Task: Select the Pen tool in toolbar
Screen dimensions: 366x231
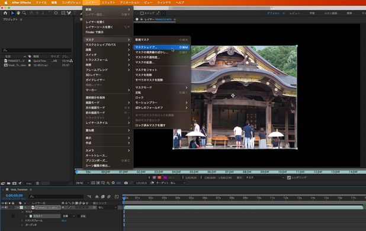Action: point(69,13)
